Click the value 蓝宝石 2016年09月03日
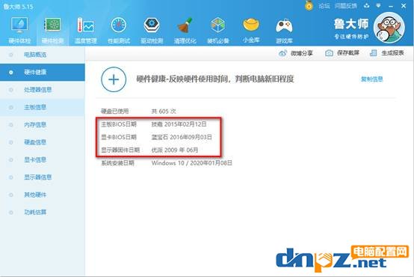 [182, 137]
